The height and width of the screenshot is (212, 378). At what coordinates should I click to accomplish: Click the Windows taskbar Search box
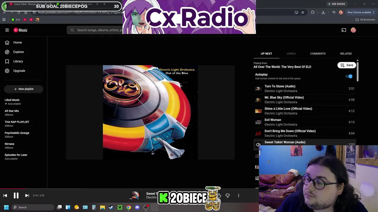tap(32, 207)
